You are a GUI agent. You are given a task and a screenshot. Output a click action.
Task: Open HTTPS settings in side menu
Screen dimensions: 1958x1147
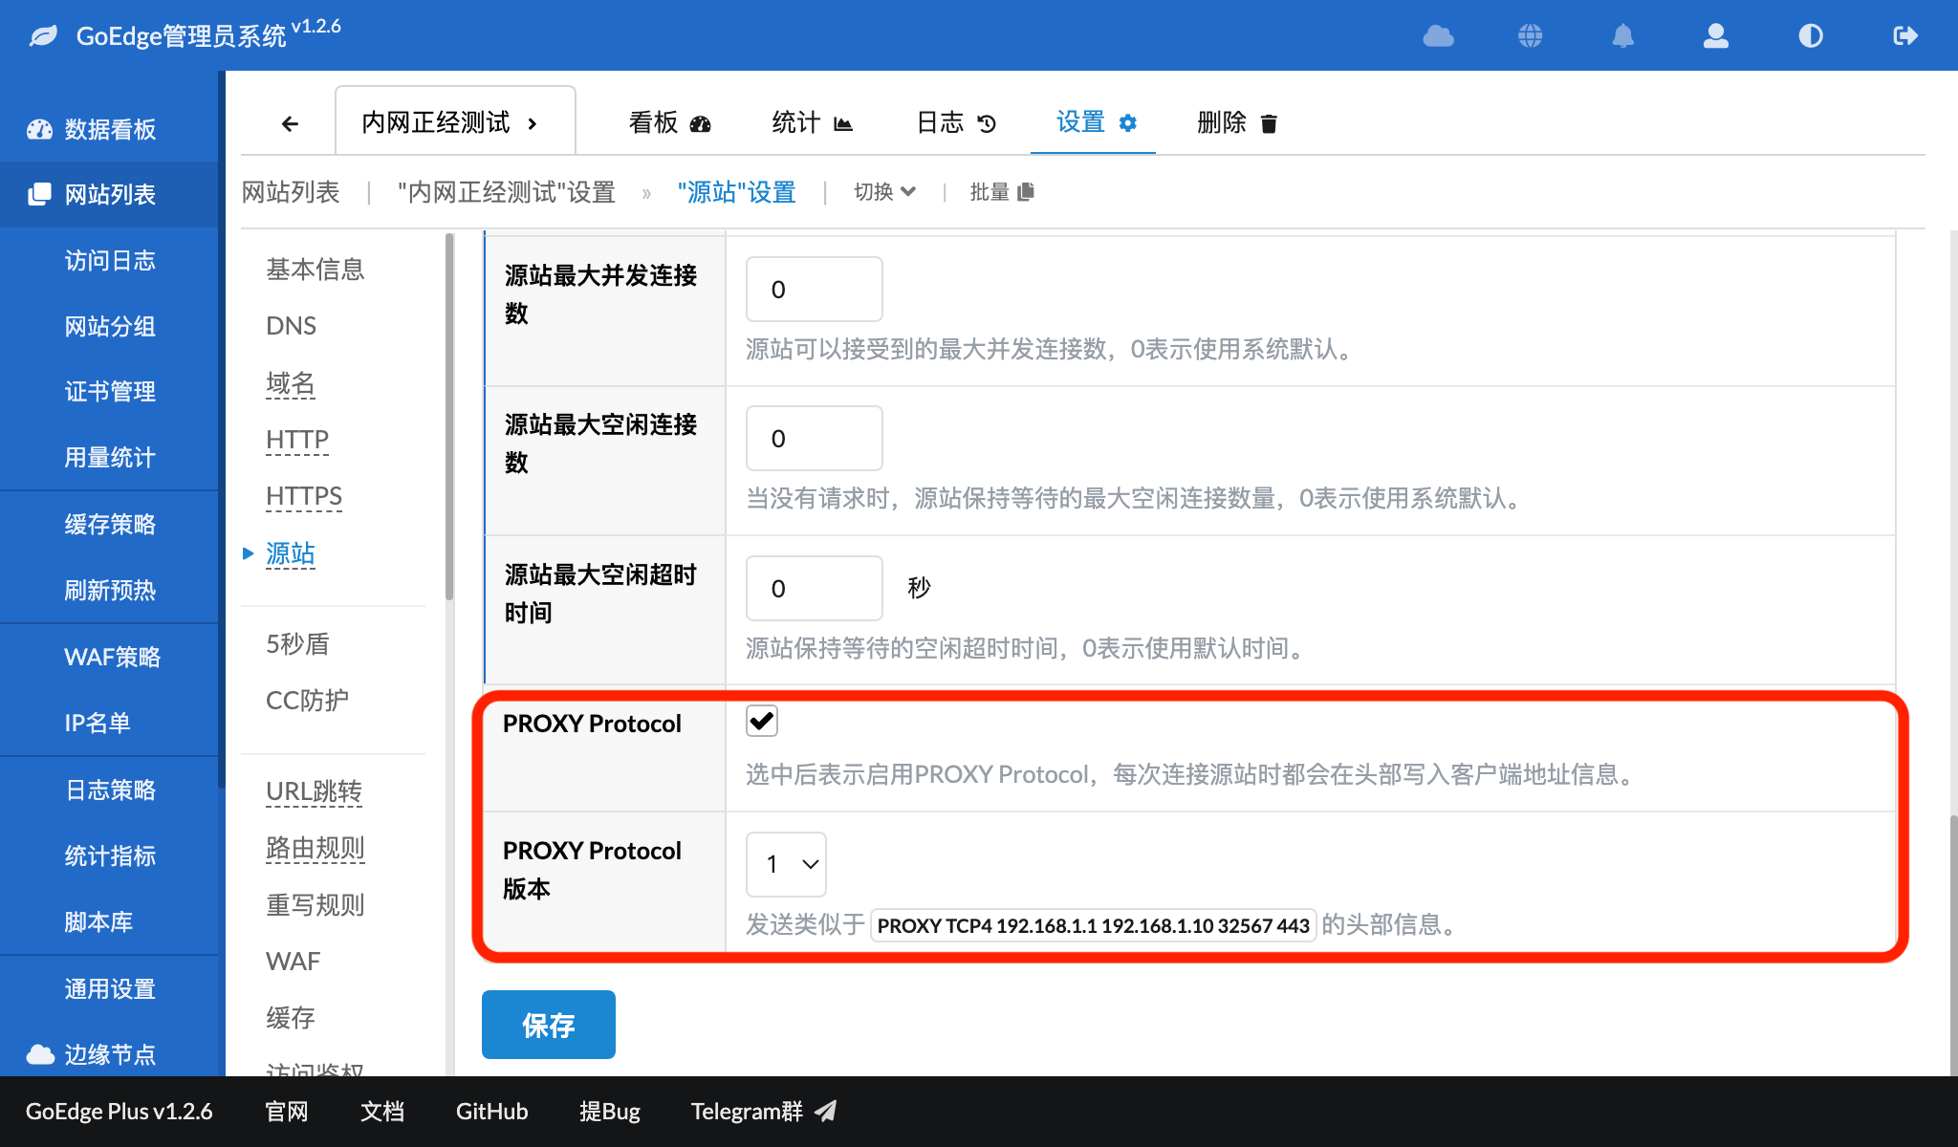pos(304,496)
